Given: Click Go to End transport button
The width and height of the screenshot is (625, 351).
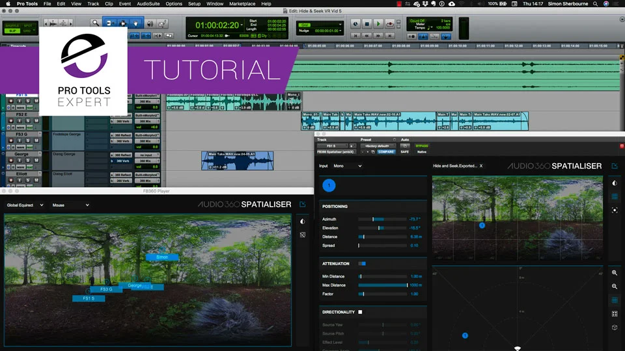Looking at the screenshot, I should coord(390,36).
